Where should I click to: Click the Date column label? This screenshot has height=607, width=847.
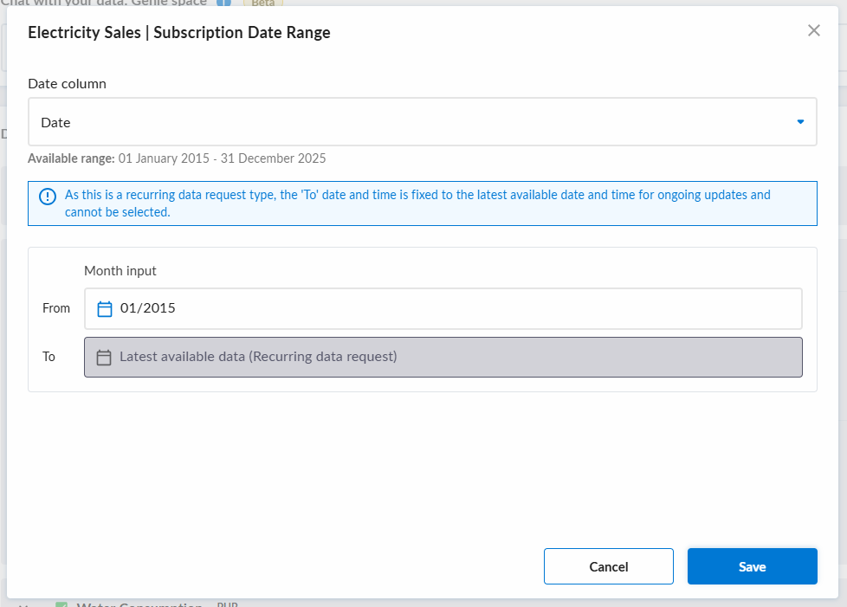point(67,84)
